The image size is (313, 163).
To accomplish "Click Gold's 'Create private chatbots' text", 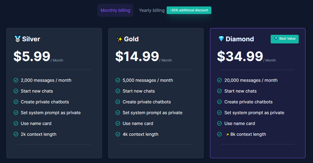I will point(146,102).
